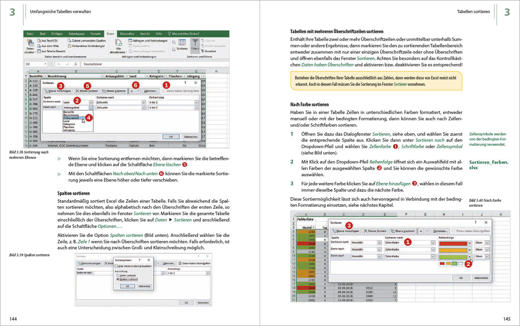
Task: Open the Überprüfen ribbon tab
Action: (127, 34)
